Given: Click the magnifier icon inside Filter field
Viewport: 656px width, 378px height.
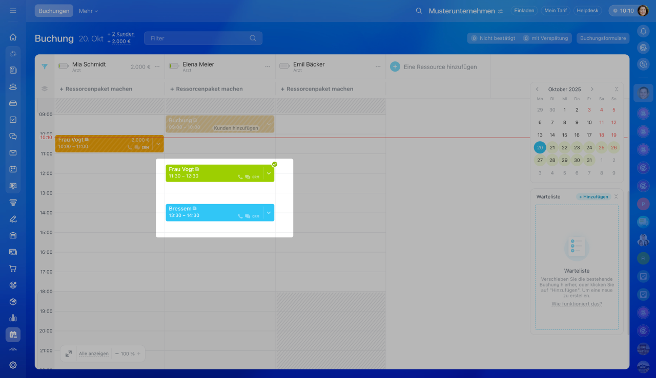Looking at the screenshot, I should coord(253,38).
